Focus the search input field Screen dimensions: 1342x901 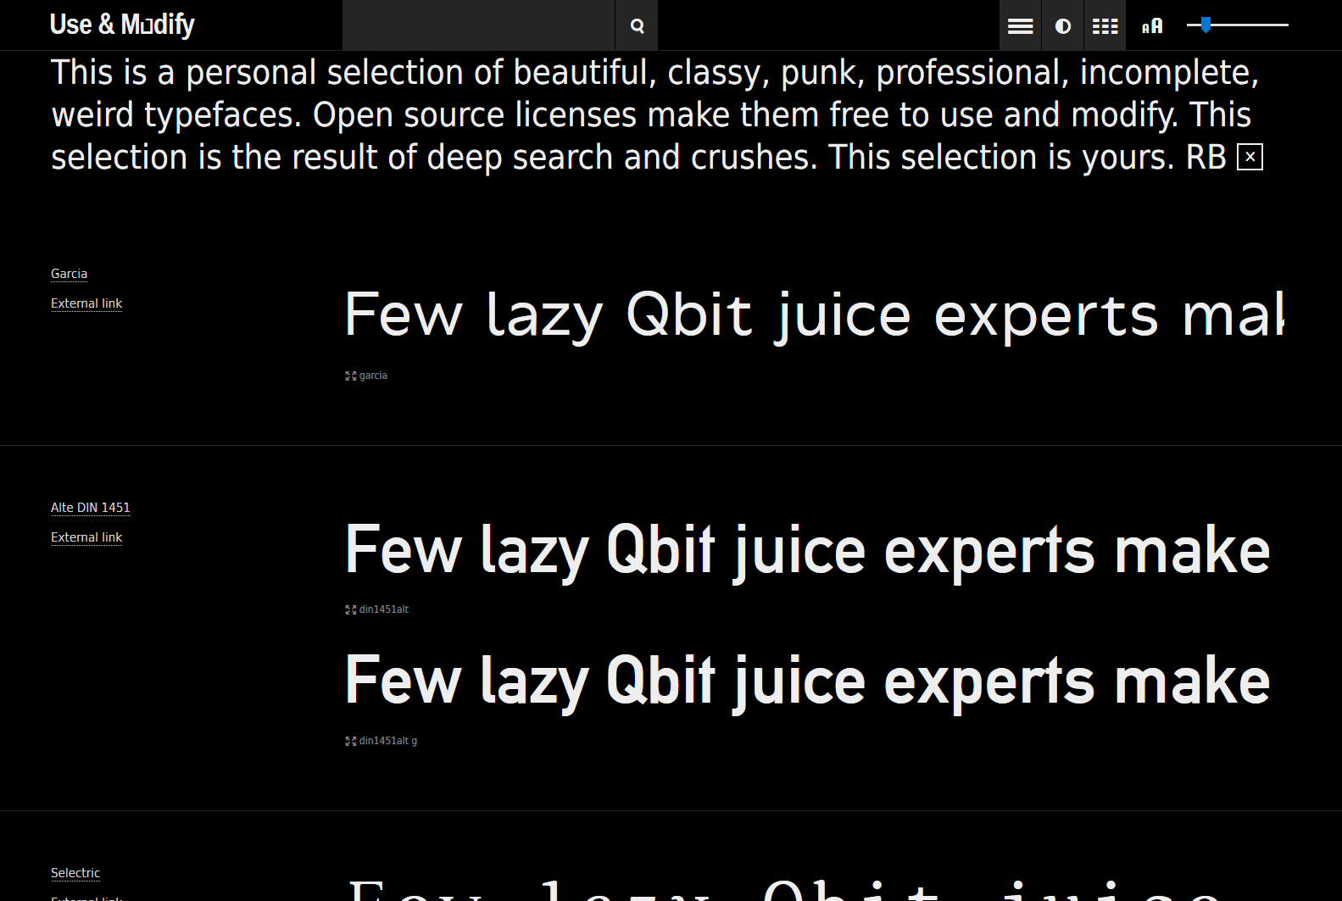(x=478, y=25)
